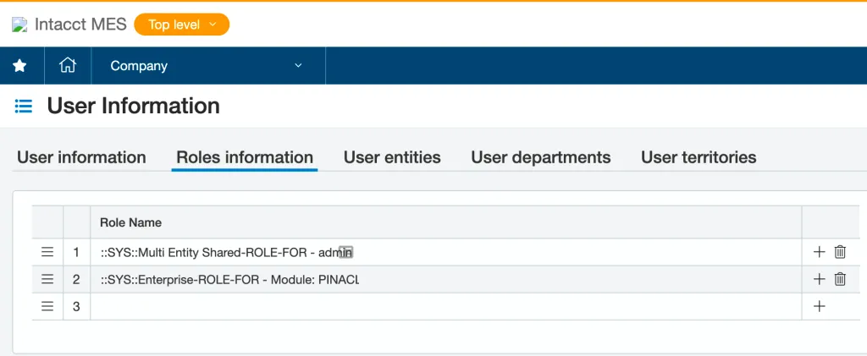The image size is (867, 356).
Task: Click Multi Entity Shared admin role field
Action: coord(445,252)
